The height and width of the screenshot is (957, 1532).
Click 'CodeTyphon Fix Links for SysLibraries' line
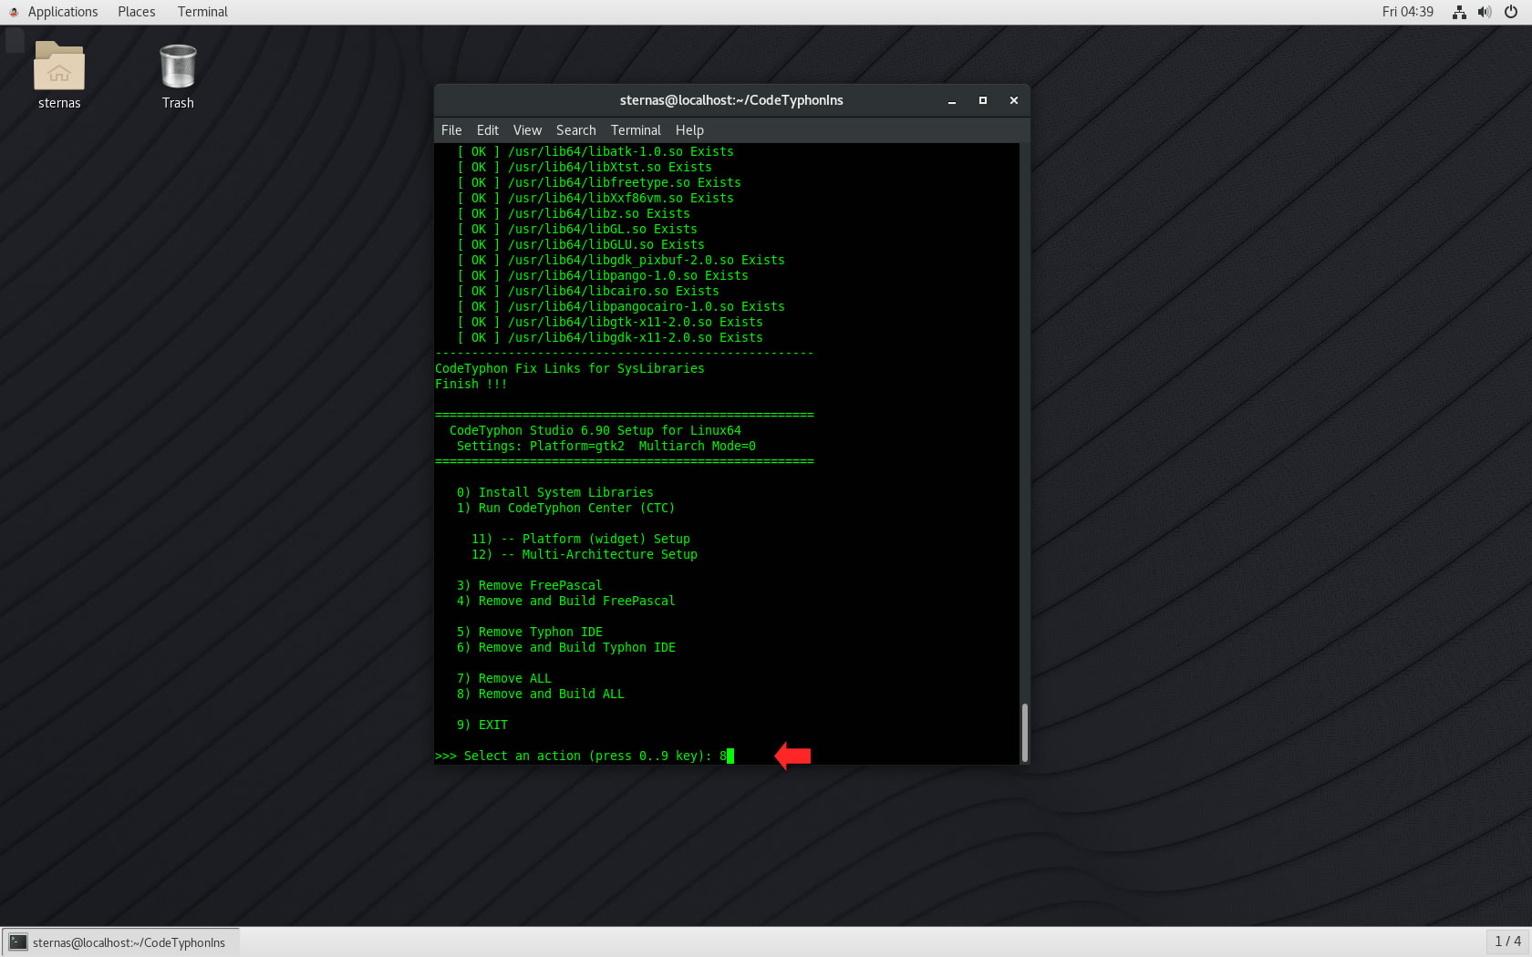point(570,368)
